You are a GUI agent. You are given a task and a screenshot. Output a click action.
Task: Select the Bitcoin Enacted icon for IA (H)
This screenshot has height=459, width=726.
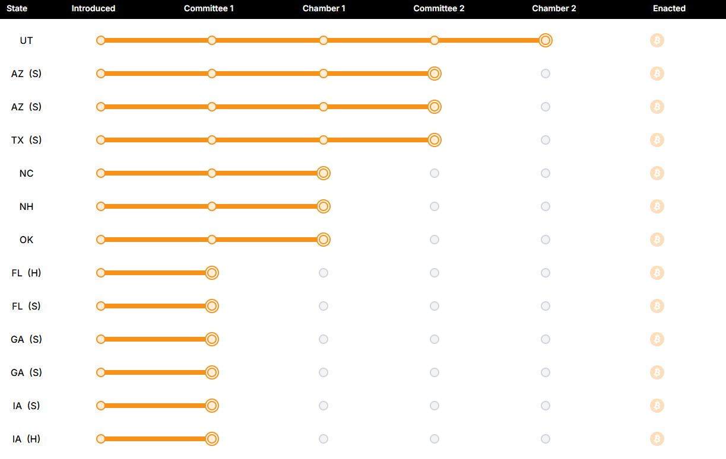tap(657, 439)
